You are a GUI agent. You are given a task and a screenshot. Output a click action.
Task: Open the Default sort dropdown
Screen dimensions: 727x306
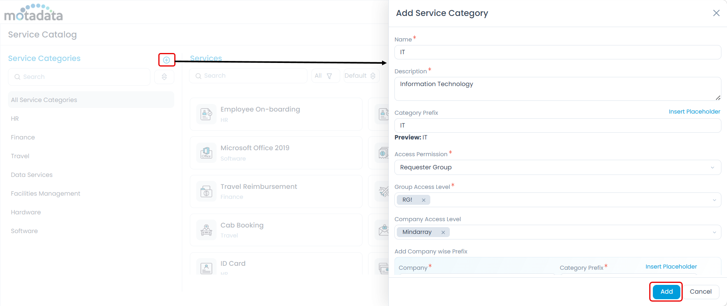coord(361,76)
